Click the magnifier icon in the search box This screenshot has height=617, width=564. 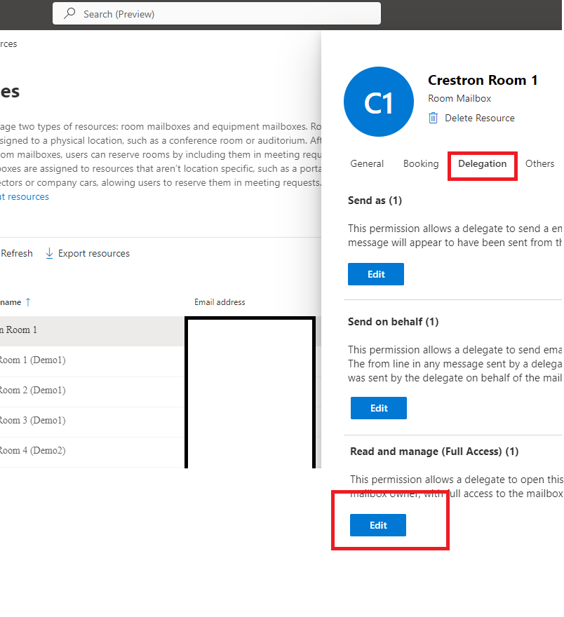[x=69, y=14]
